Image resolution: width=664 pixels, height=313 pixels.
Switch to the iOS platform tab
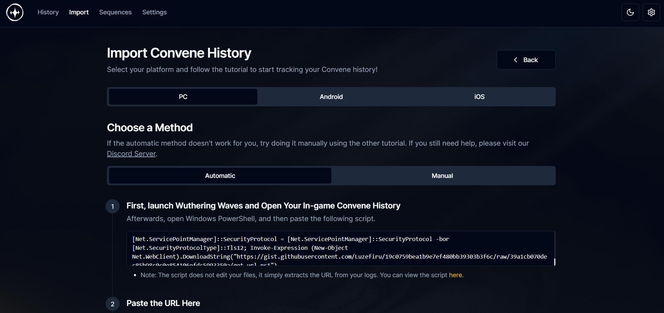click(x=479, y=97)
